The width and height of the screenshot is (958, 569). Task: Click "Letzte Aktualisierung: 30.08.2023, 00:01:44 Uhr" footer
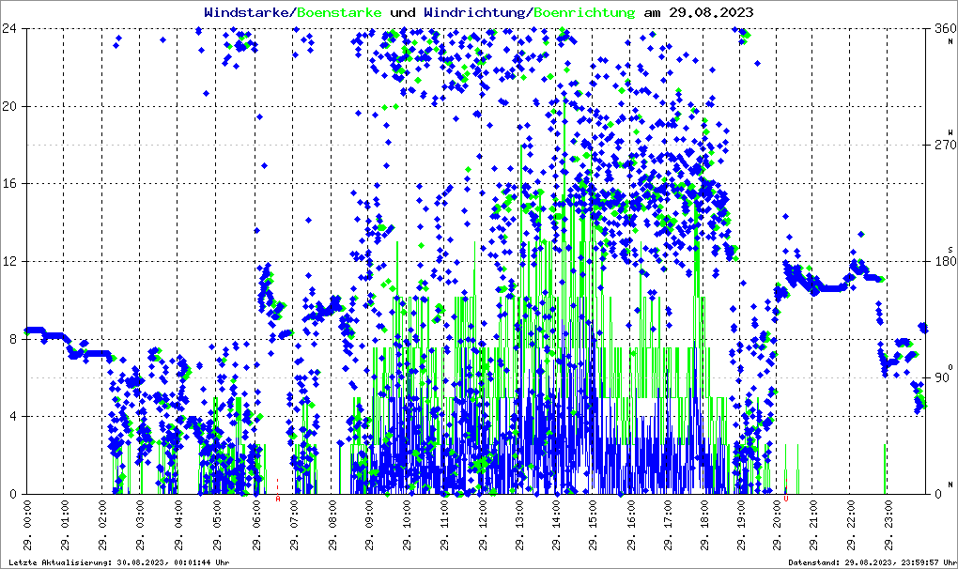[119, 562]
